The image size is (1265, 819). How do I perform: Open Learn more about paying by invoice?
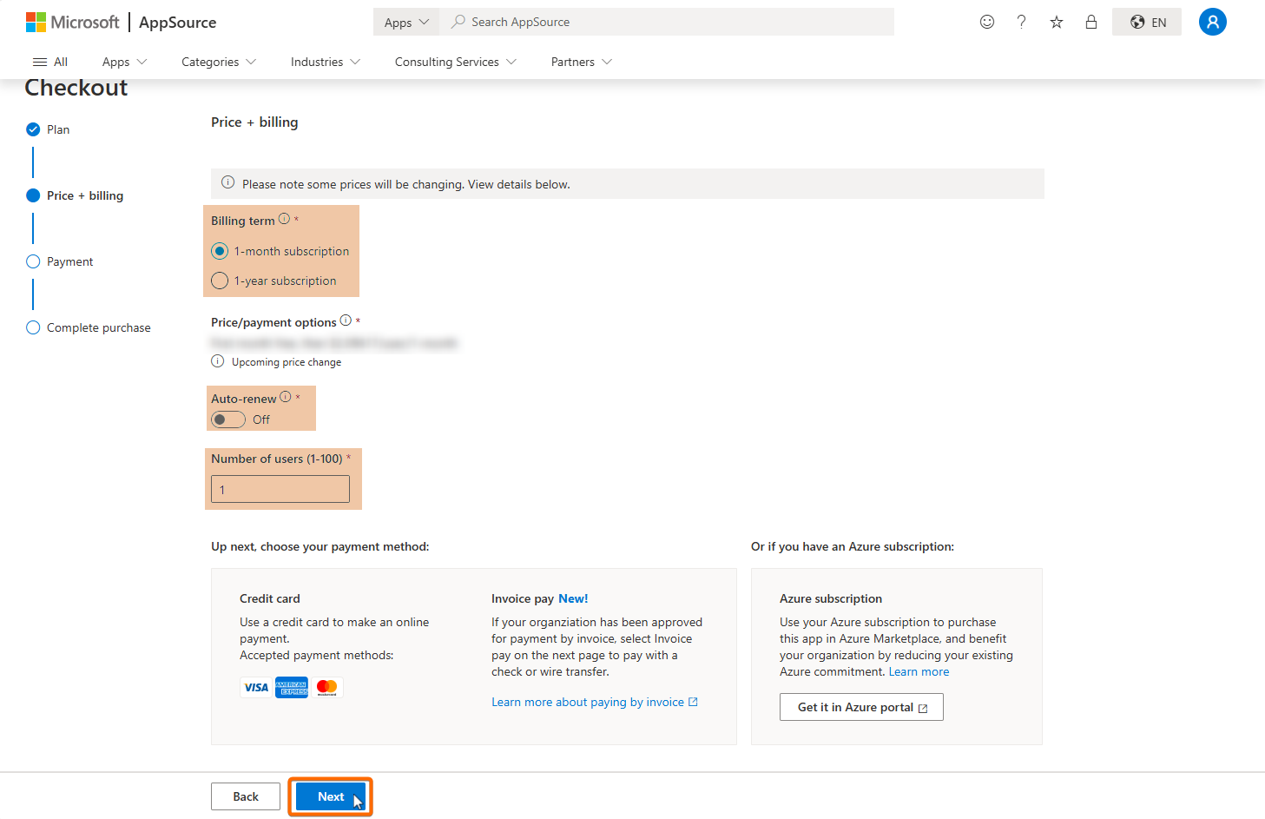tap(594, 702)
